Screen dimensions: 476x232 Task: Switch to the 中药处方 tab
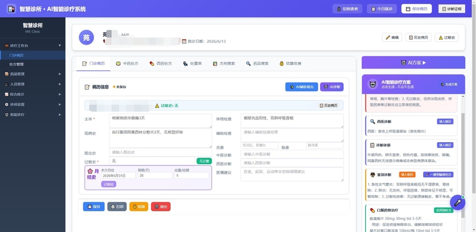click(x=127, y=64)
